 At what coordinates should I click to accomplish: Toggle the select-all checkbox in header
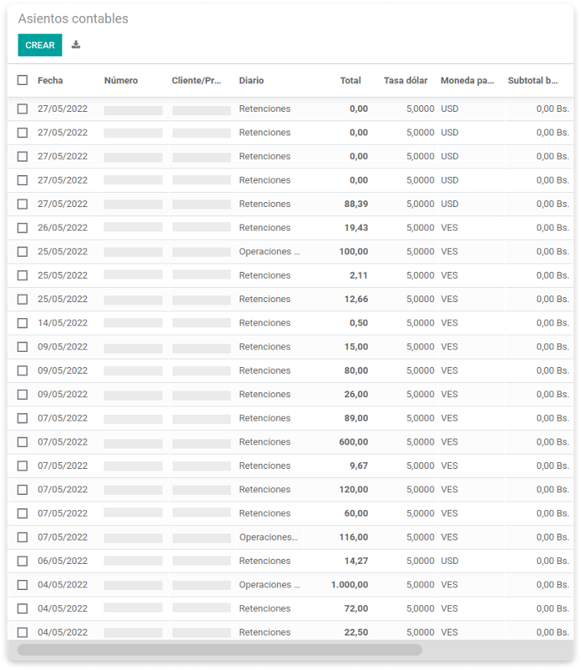[x=22, y=80]
